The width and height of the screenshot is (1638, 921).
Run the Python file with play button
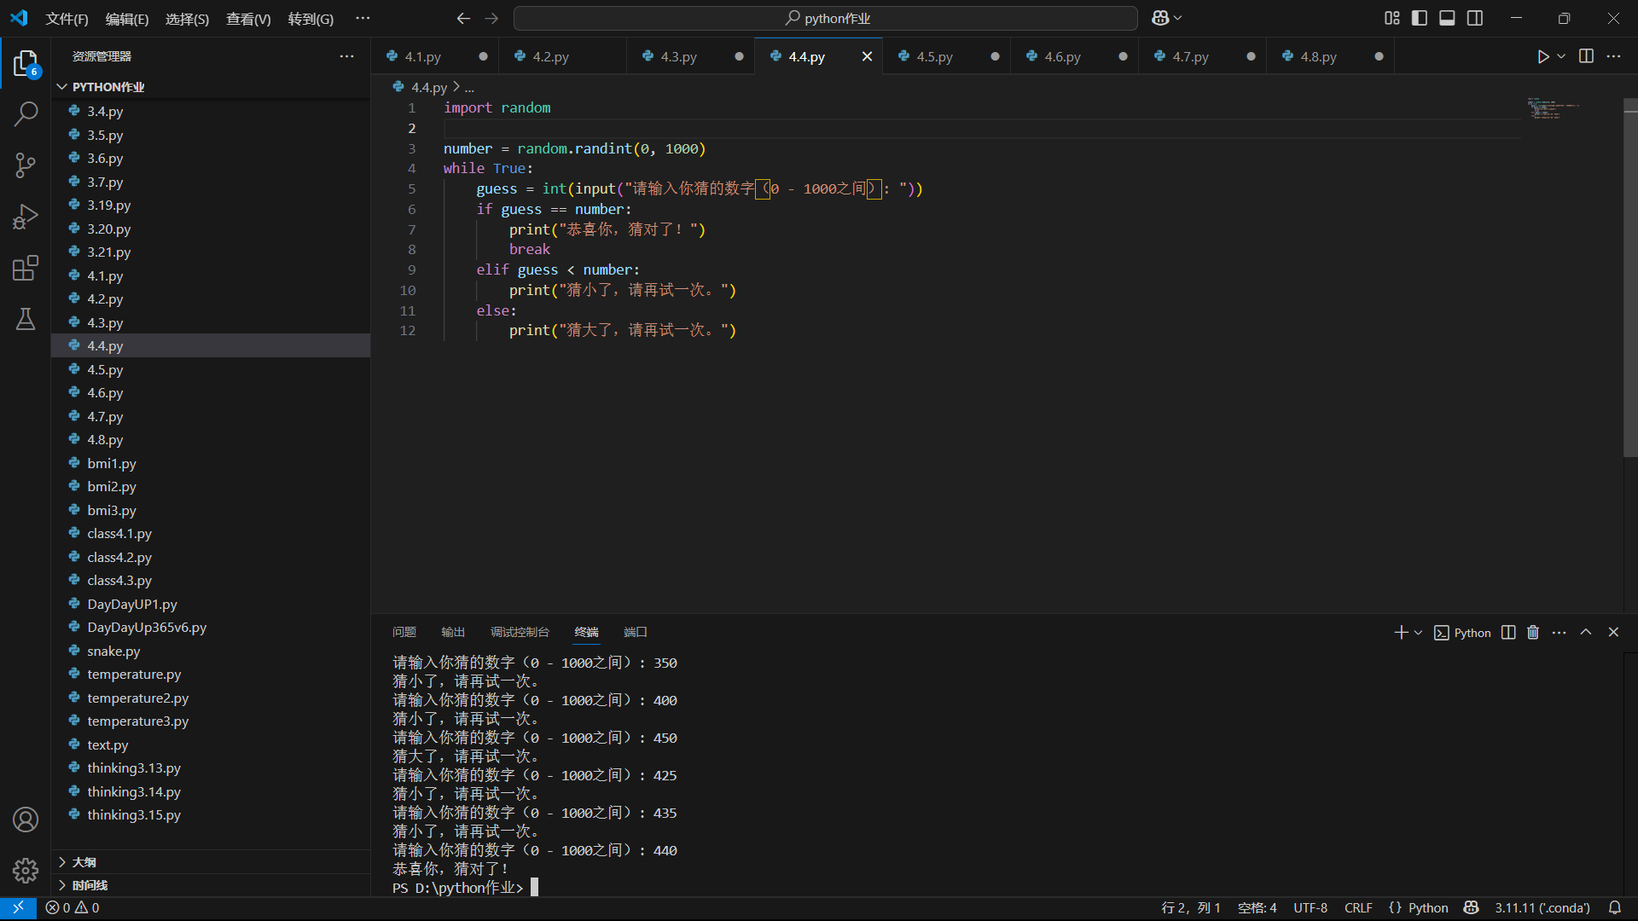(1542, 56)
